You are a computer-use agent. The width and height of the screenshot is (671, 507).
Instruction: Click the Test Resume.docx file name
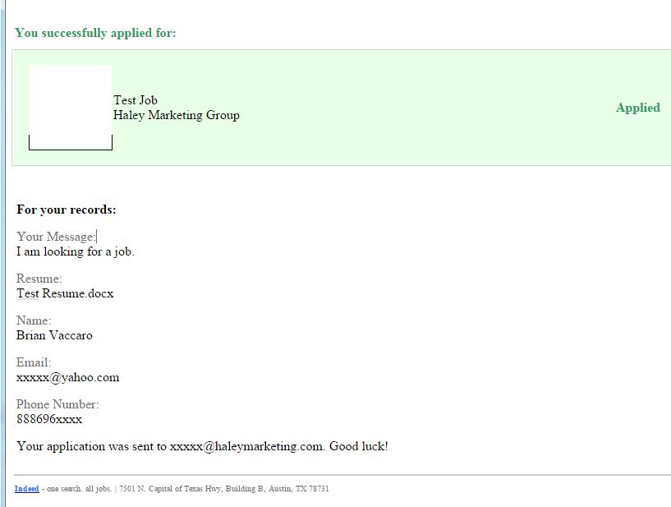click(65, 293)
